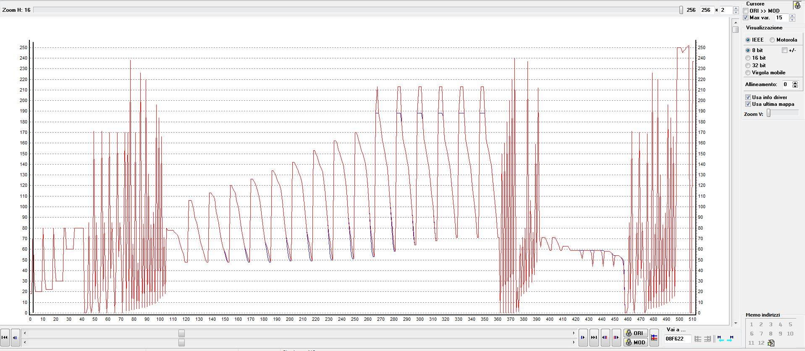The image size is (805, 351).
Task: Decrease the multiplier with down spinner arrow
Action: [736, 12]
